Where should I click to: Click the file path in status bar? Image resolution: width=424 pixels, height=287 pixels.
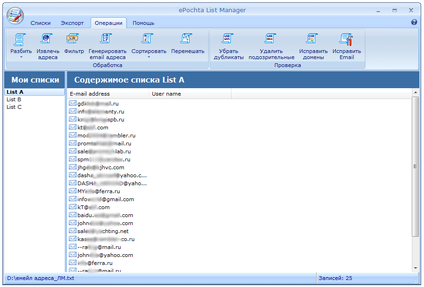coord(40,278)
